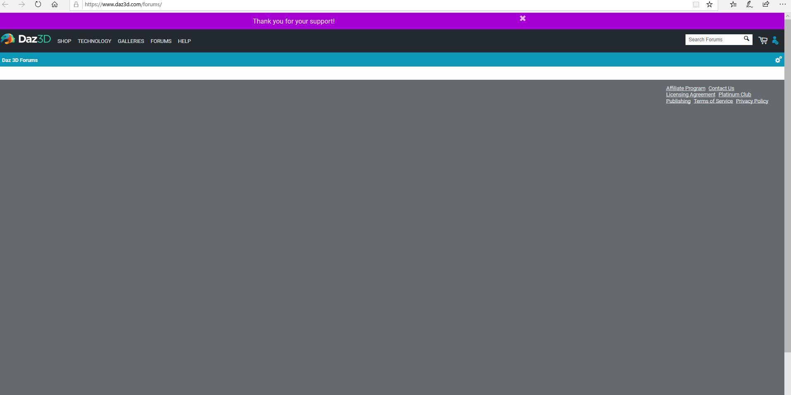Open Privacy Policy link
This screenshot has height=395, width=791.
click(752, 101)
